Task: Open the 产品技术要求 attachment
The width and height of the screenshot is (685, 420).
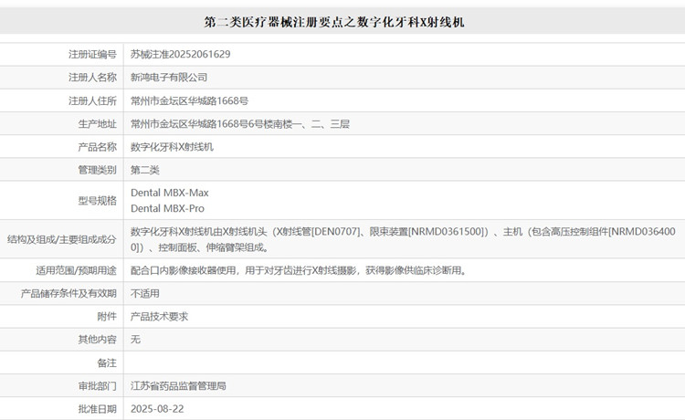Action: (160, 317)
